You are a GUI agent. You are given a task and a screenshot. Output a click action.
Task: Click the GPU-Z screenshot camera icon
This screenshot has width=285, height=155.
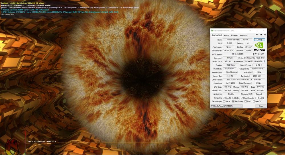coord(257,35)
